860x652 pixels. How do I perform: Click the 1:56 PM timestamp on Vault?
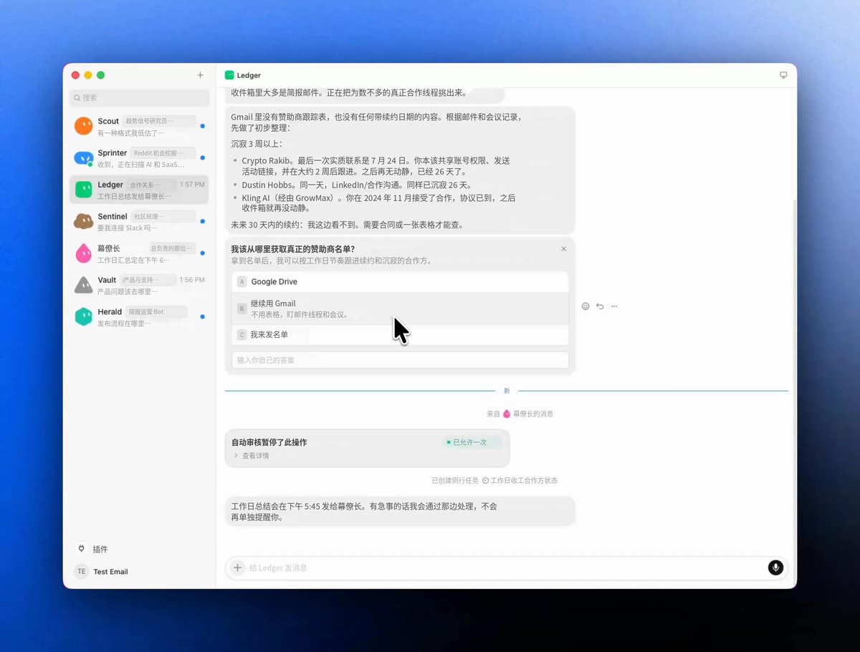(192, 280)
